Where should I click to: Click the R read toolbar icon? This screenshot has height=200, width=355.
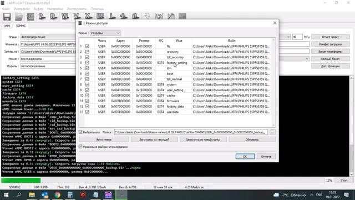point(53,17)
